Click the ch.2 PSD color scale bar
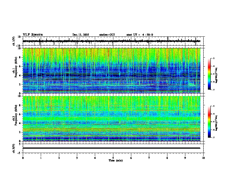 point(209,122)
